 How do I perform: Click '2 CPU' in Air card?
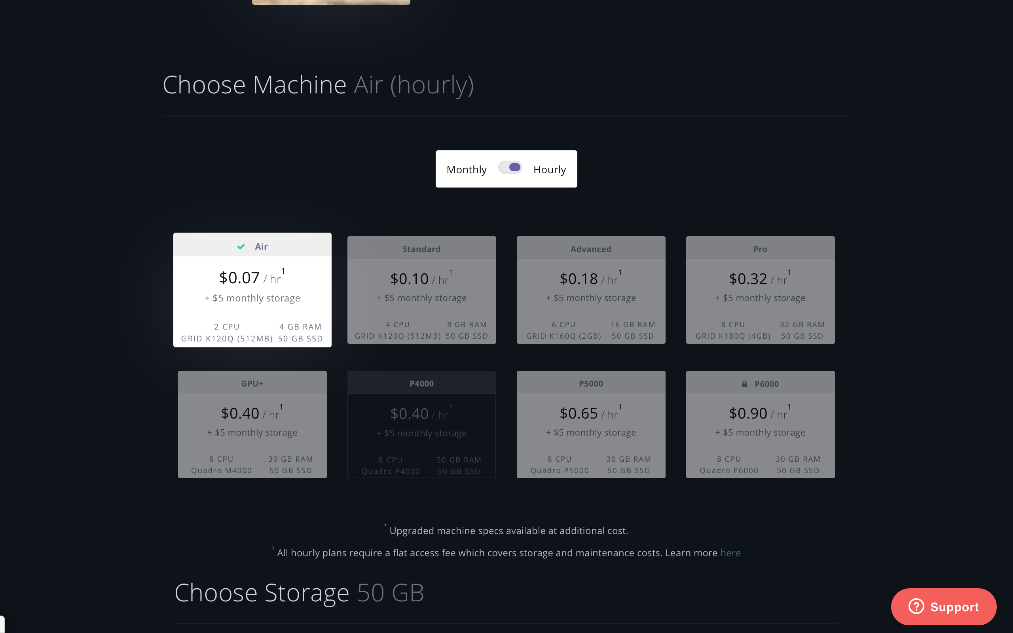(x=227, y=326)
